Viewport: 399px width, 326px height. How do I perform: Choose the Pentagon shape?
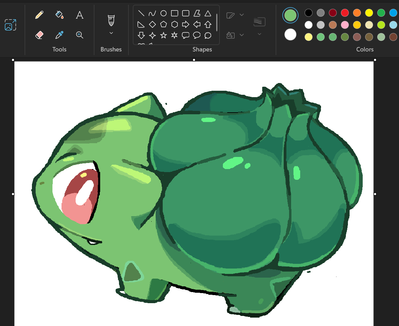tap(163, 25)
